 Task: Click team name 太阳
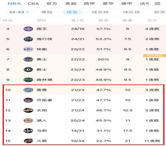pos(42,110)
